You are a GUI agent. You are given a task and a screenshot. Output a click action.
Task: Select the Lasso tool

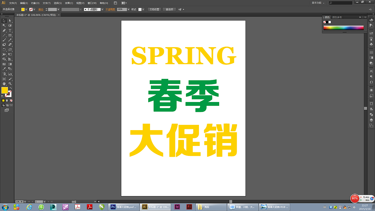tap(10, 25)
